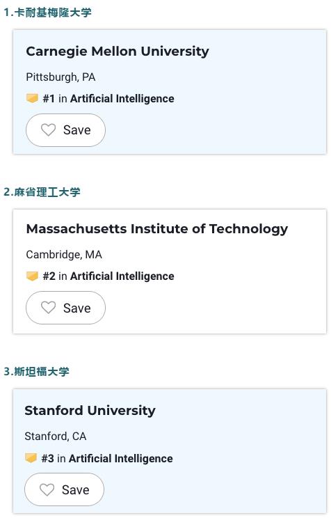Click #1 in Artificial Intelligence ranking text

pos(108,98)
